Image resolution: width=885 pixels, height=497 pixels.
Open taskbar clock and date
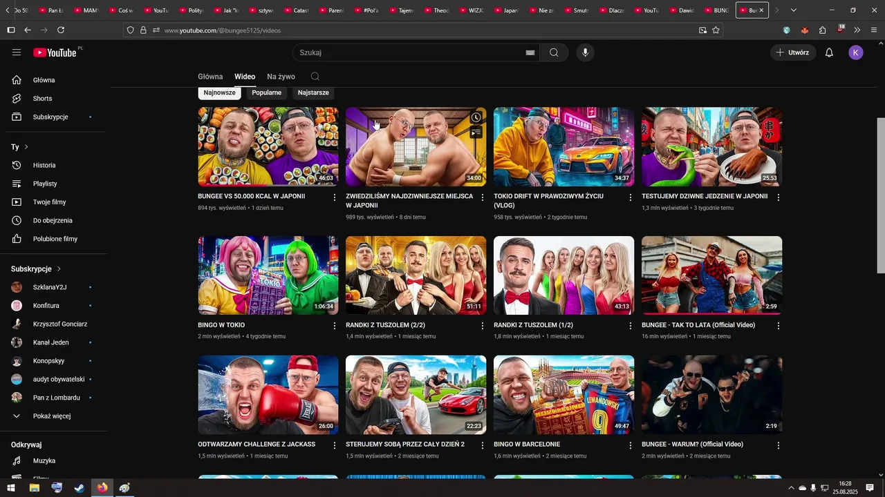(845, 488)
